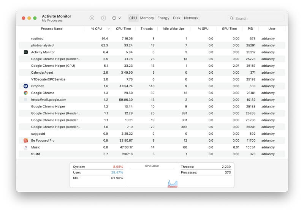
Task: Click the Be Focused Pro icon
Action: (x=26, y=140)
